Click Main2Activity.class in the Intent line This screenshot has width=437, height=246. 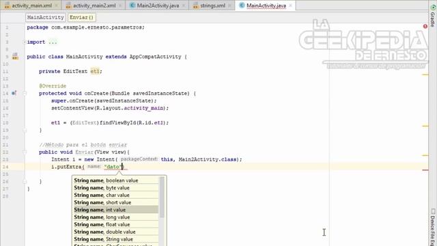coord(208,159)
